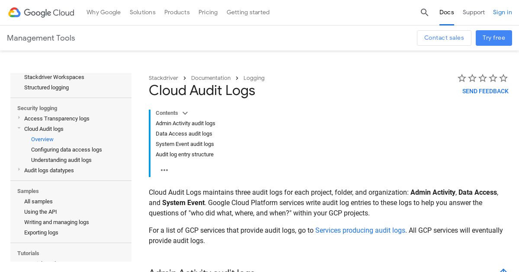Expand Access Transparency logs tree arrow
Image resolution: width=519 pixels, height=272 pixels.
(19, 118)
